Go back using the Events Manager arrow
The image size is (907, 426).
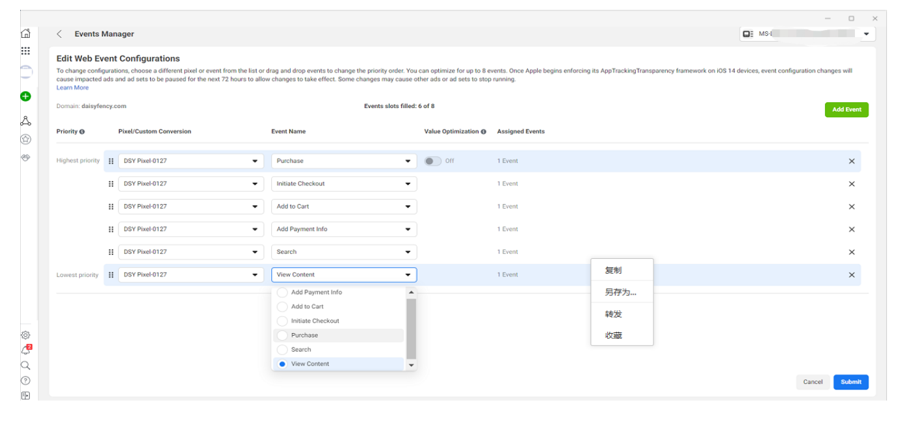coord(59,34)
